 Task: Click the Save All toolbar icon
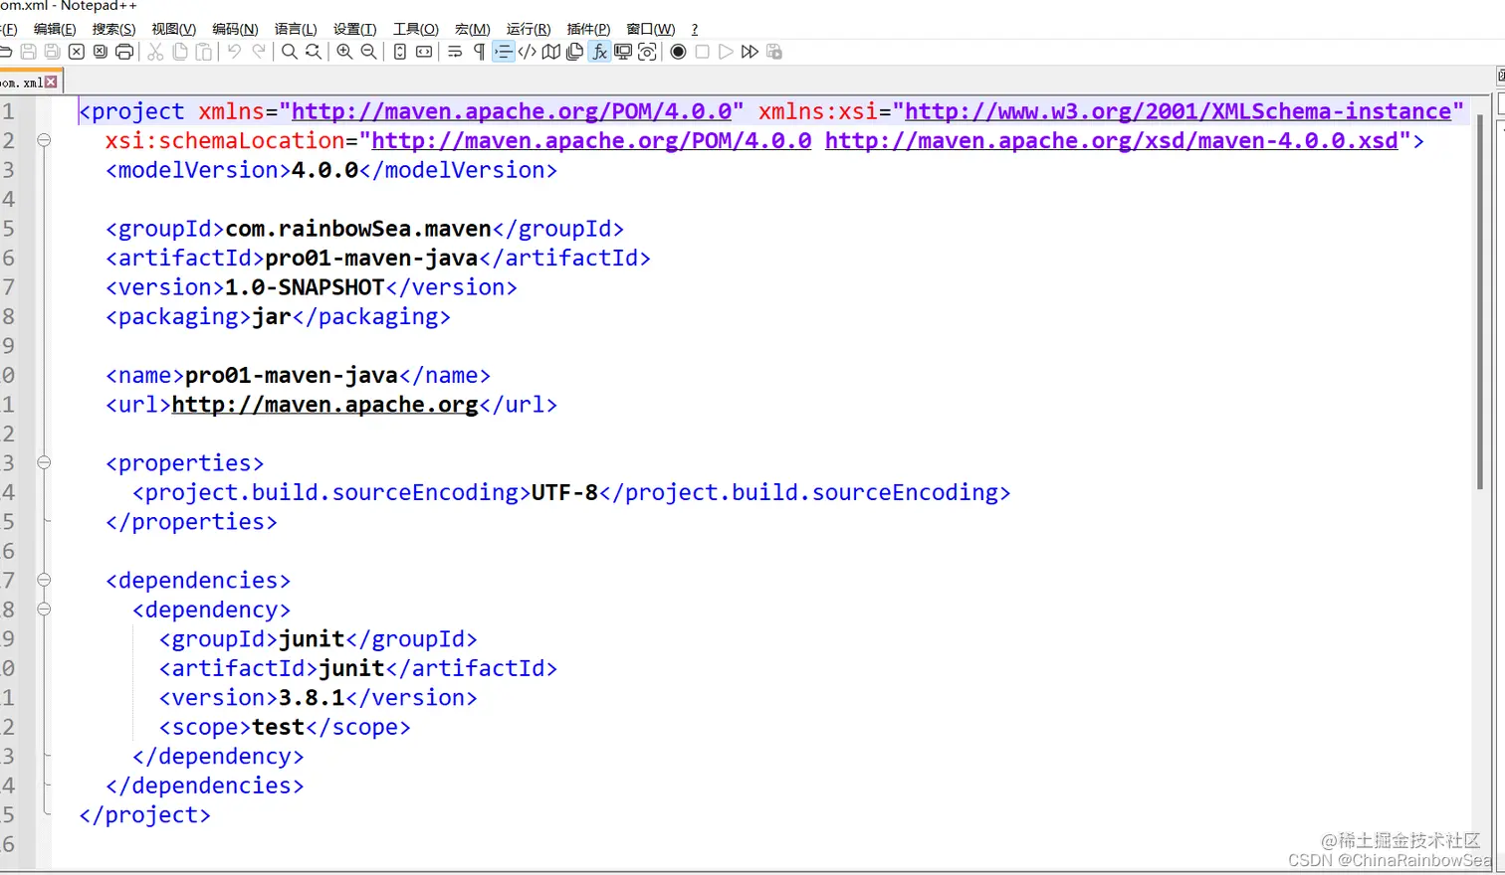point(52,52)
